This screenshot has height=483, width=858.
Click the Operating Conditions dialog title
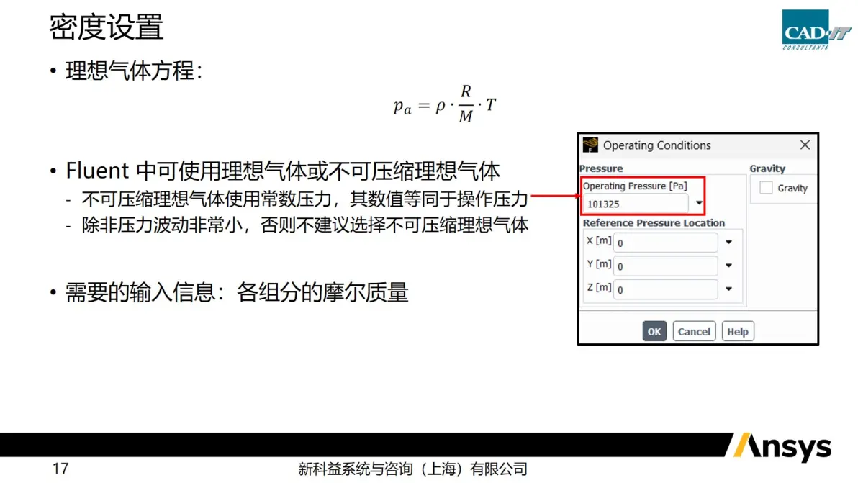[x=656, y=145]
